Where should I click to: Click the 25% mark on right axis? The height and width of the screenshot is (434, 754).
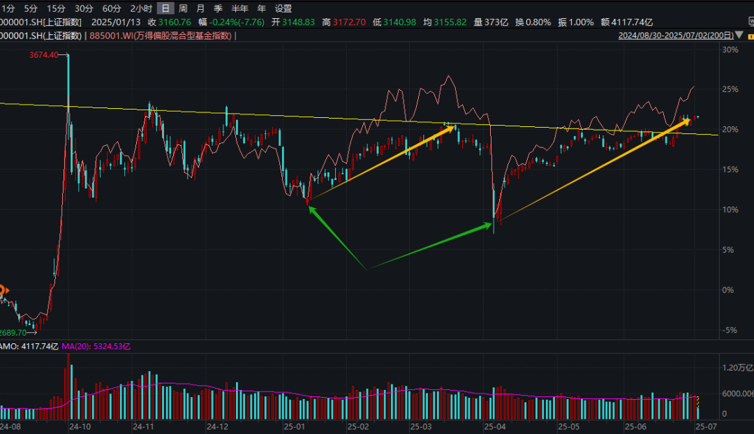coord(730,89)
